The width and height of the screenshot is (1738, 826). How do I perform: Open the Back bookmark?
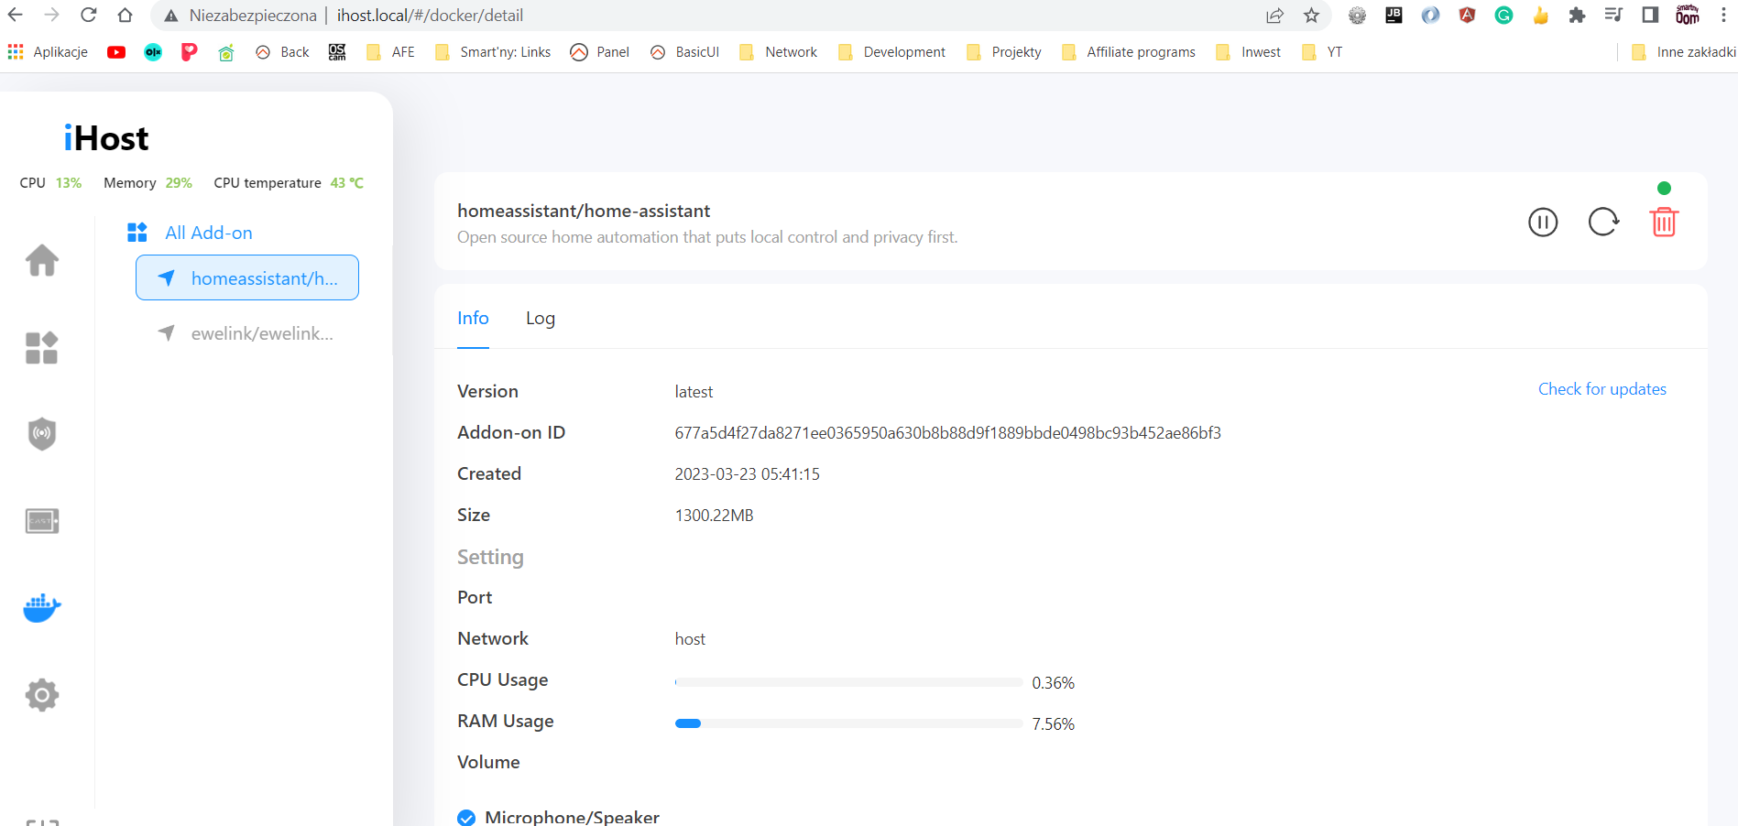(282, 52)
